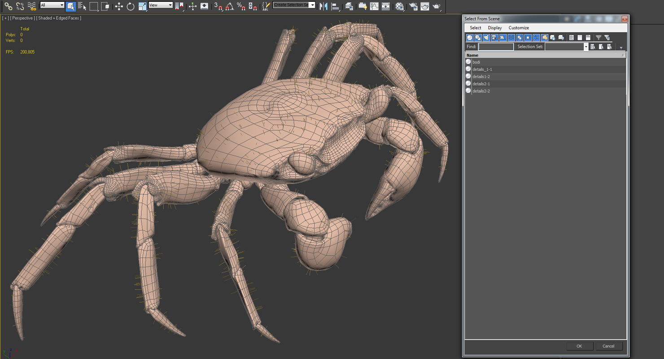Open the Perspective viewport label menu
Viewport: 664px width, 359px height.
click(22, 18)
